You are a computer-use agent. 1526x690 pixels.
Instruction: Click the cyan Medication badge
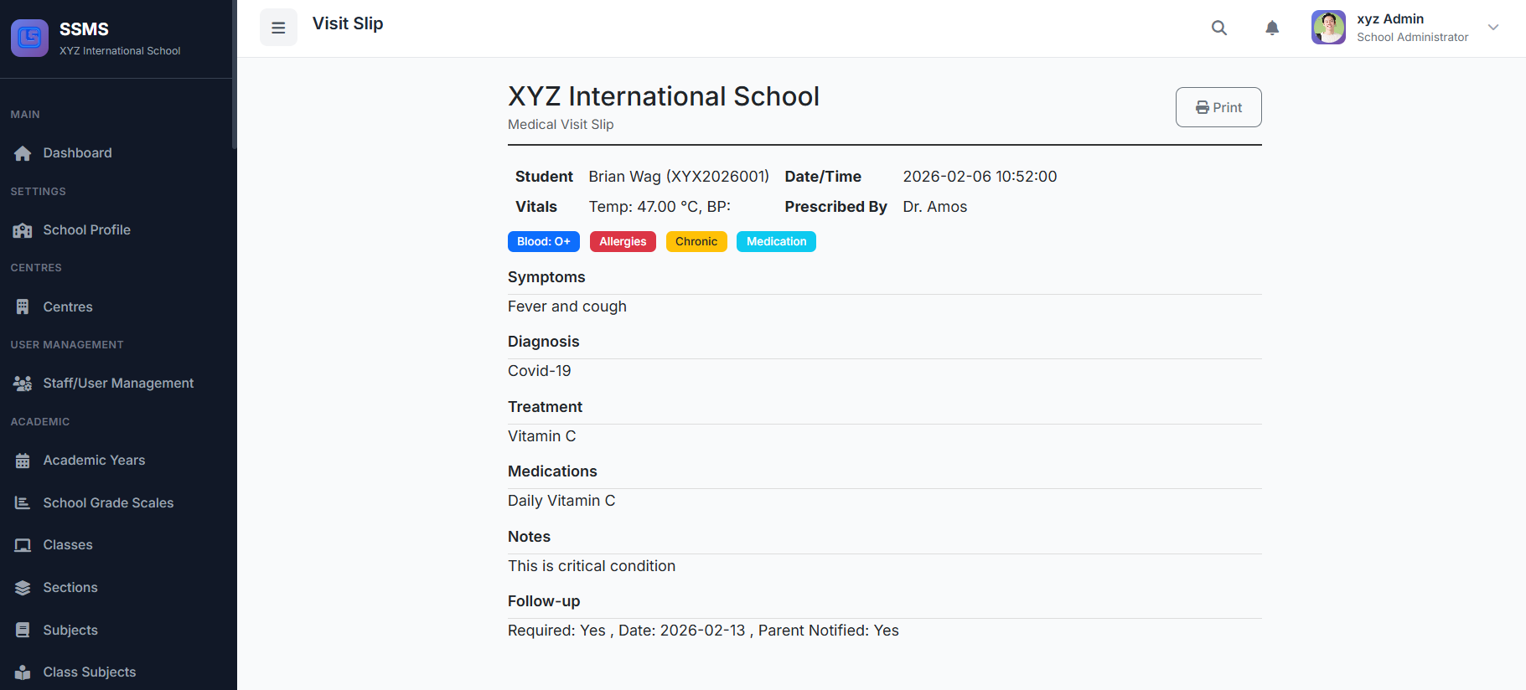point(776,242)
